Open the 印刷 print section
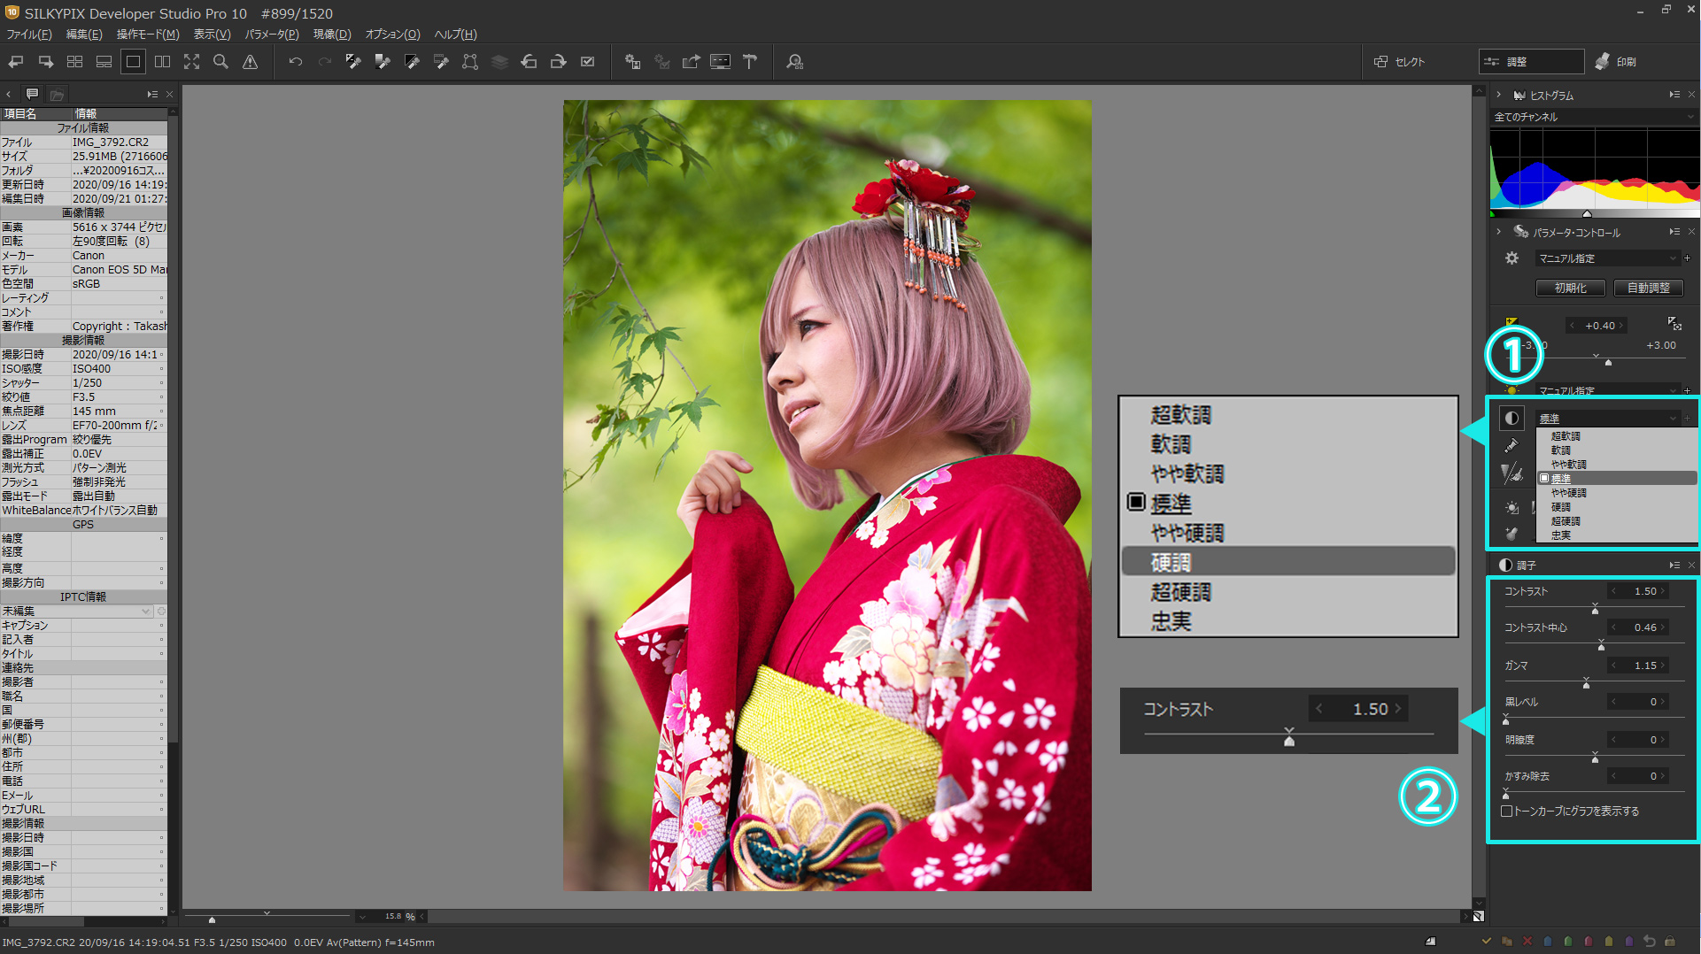This screenshot has width=1701, height=954. pos(1616,62)
